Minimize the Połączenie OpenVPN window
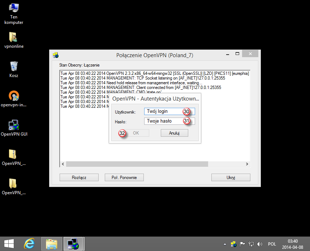The height and width of the screenshot is (251, 310). pos(228,54)
